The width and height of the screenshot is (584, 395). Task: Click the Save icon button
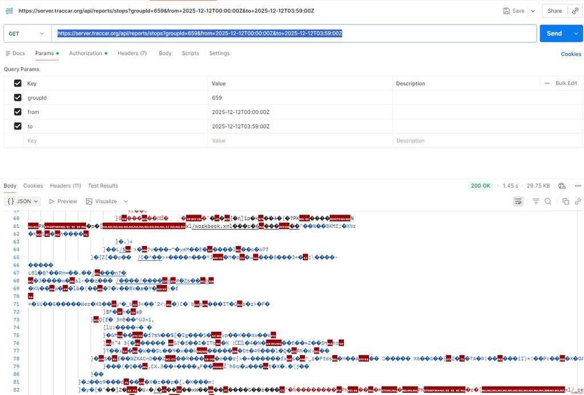point(514,11)
